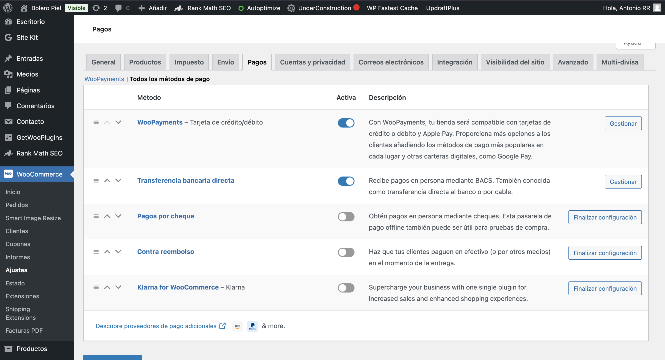
Task: Open the Correos electrónicos tab
Action: click(391, 62)
